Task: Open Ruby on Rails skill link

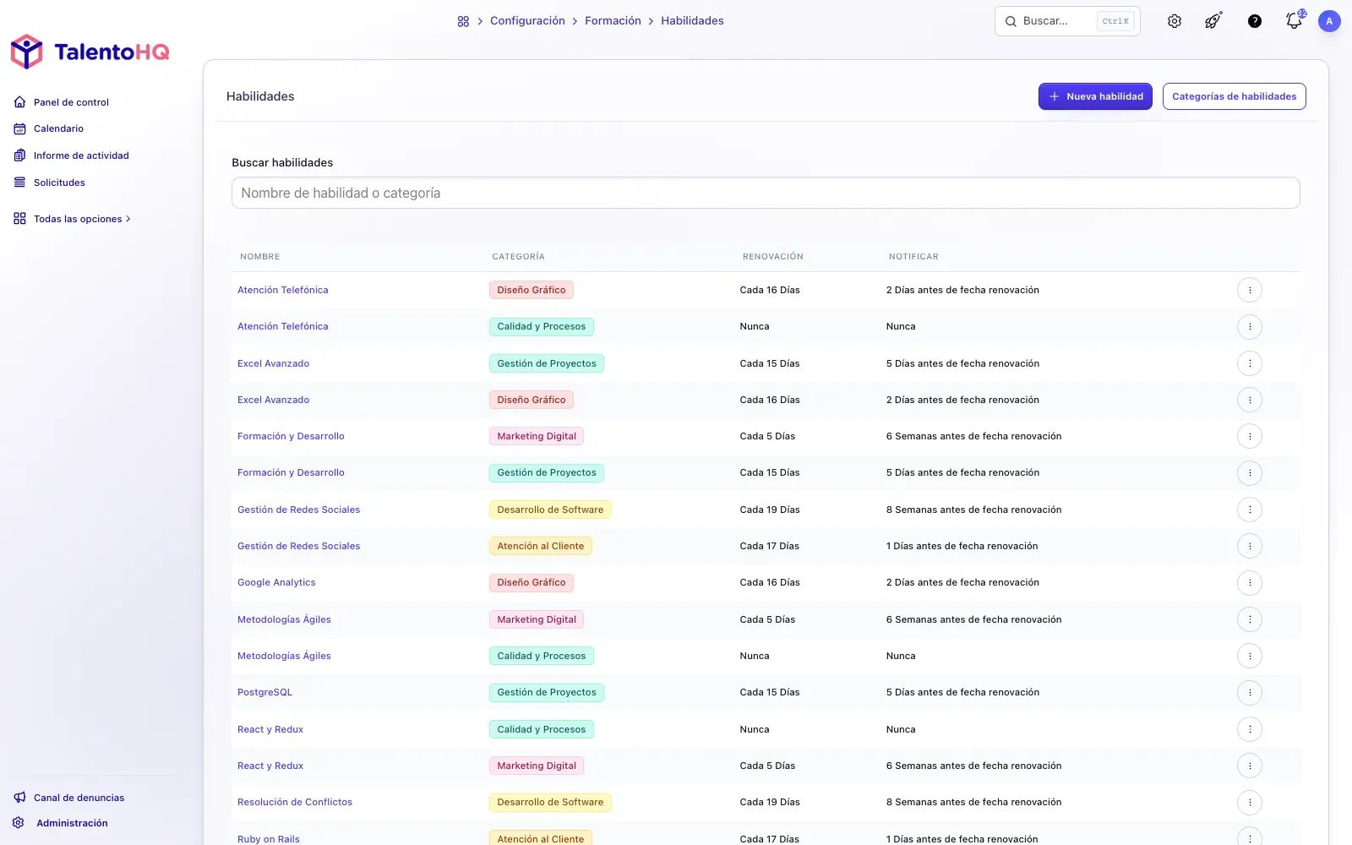Action: [269, 839]
